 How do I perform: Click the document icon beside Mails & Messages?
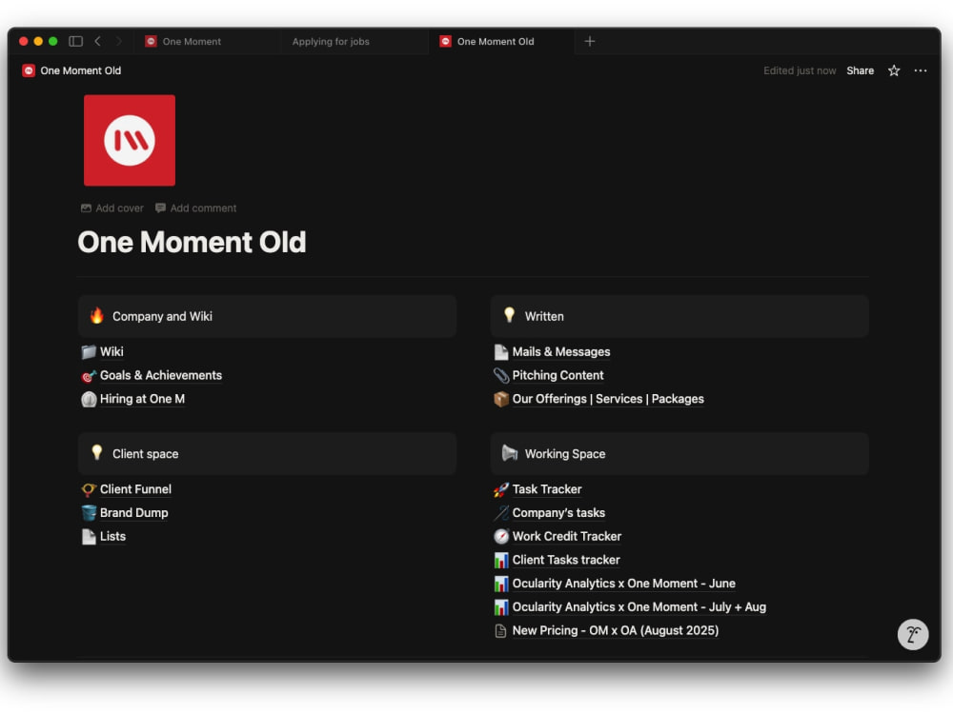[501, 352]
